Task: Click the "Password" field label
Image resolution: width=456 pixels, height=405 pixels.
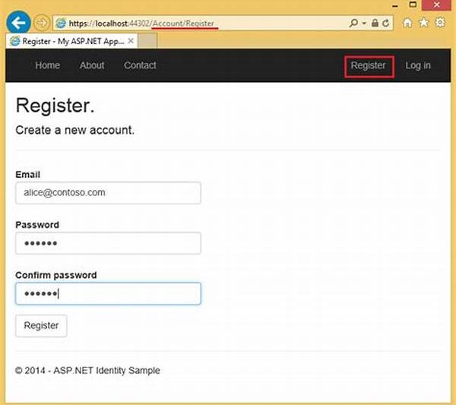Action: [x=37, y=225]
